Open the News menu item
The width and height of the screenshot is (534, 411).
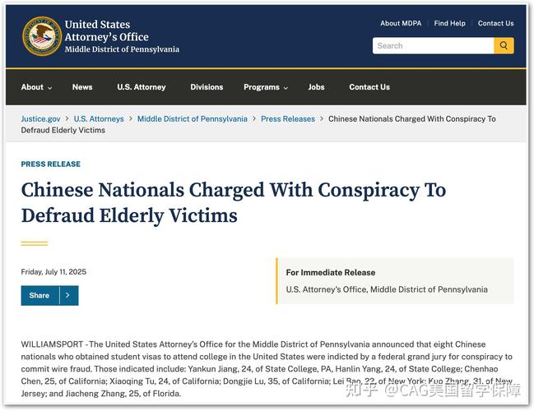(82, 87)
